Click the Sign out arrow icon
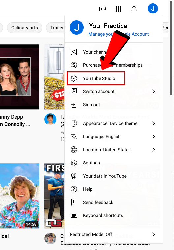Screen dimensions: 174x250 pyautogui.click(x=74, y=105)
